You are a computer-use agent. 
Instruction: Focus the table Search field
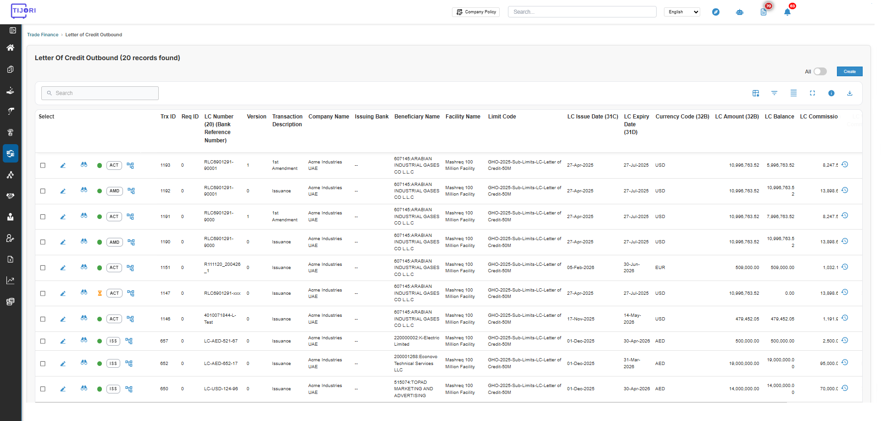click(100, 93)
